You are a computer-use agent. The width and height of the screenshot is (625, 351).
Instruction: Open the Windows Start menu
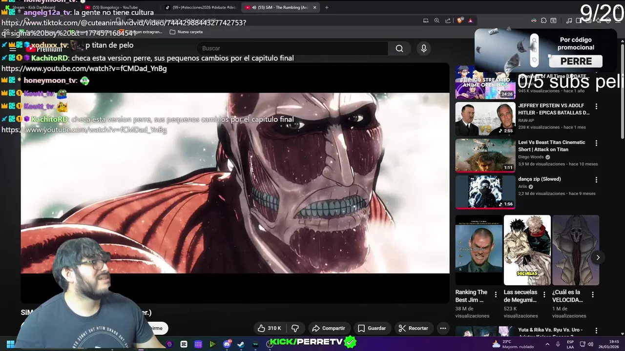10,344
